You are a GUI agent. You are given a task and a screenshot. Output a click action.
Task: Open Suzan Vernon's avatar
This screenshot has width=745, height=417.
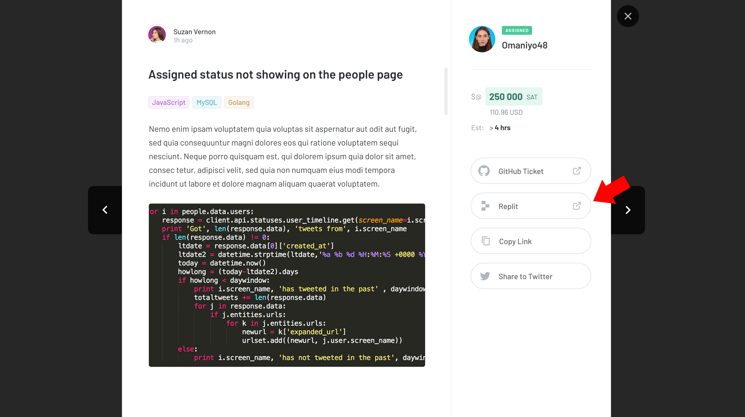coord(157,35)
